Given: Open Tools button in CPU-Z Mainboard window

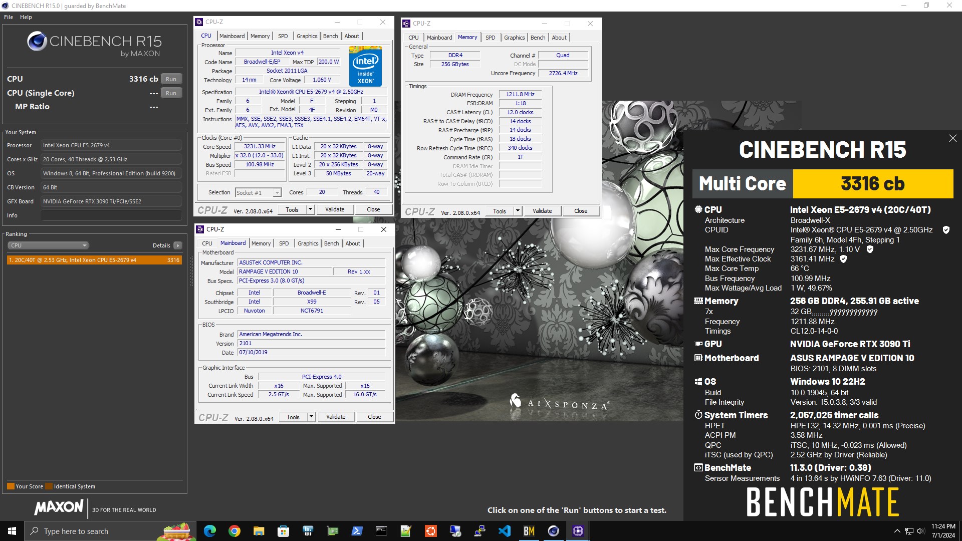Looking at the screenshot, I should [x=293, y=417].
